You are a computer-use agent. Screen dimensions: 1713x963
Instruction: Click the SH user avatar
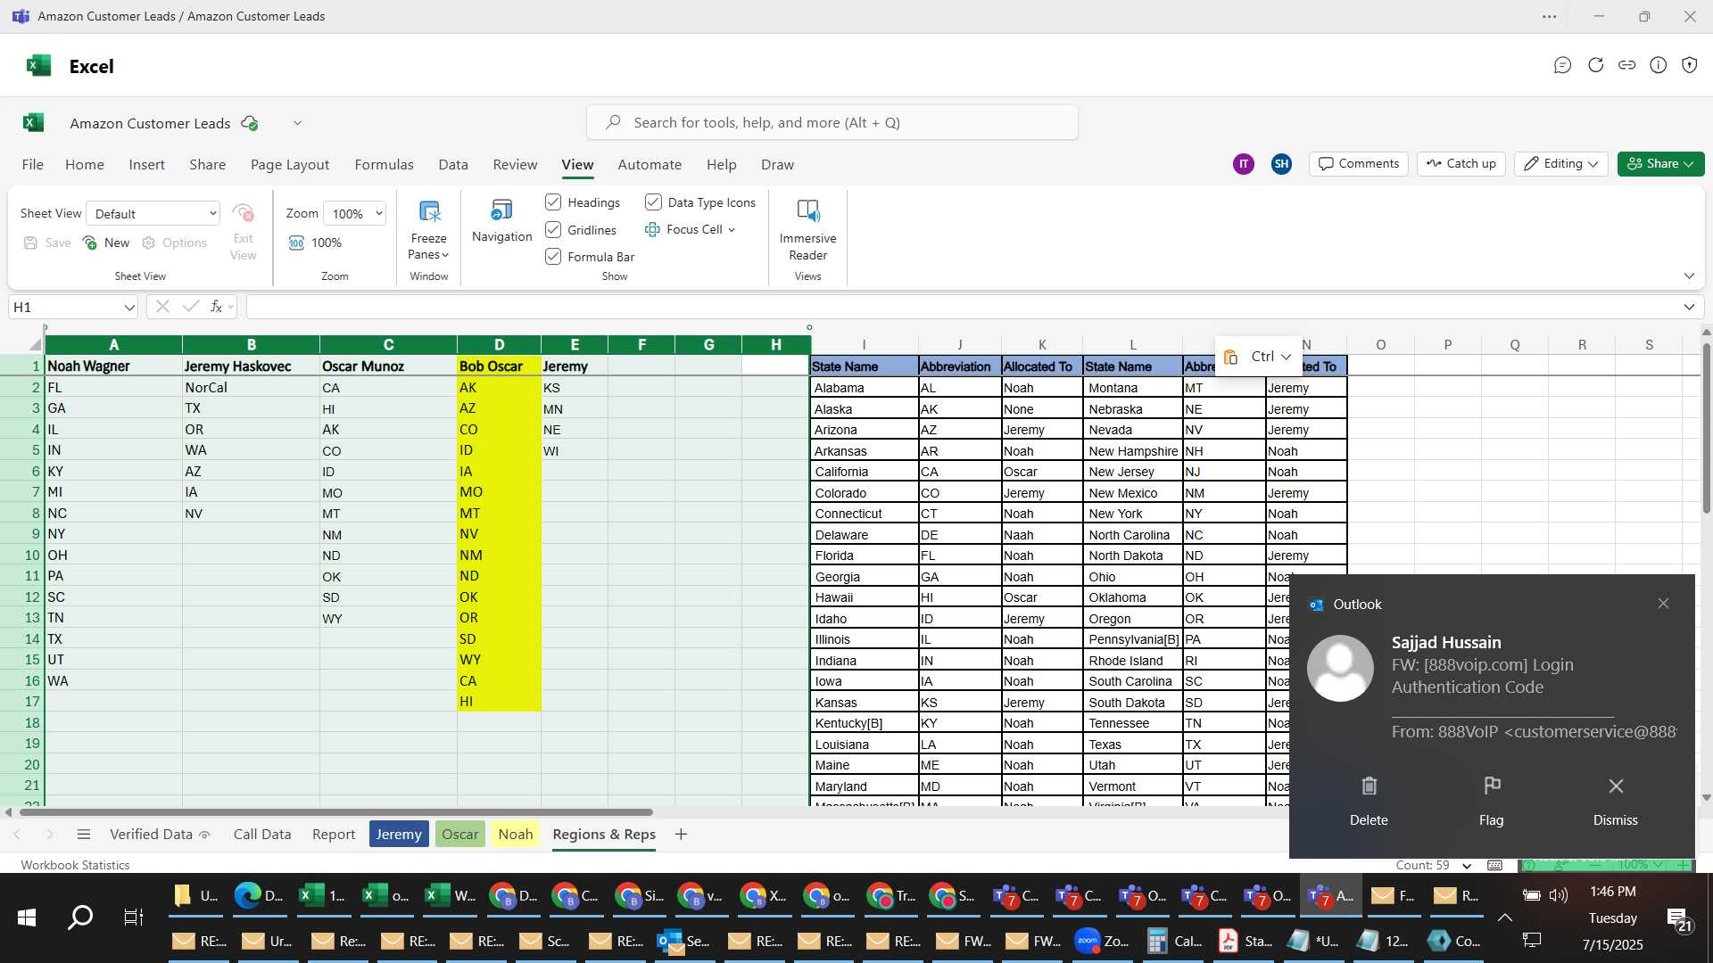pos(1281,164)
